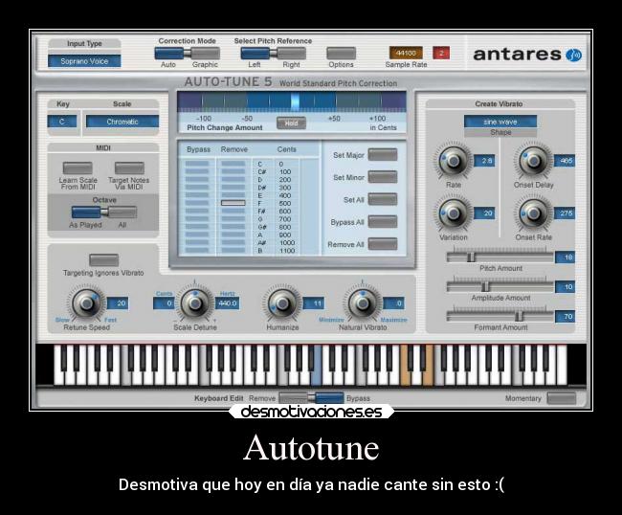Viewport: 622px width, 515px height.
Task: Click the Scale Detune knob
Action: pyautogui.click(x=194, y=303)
